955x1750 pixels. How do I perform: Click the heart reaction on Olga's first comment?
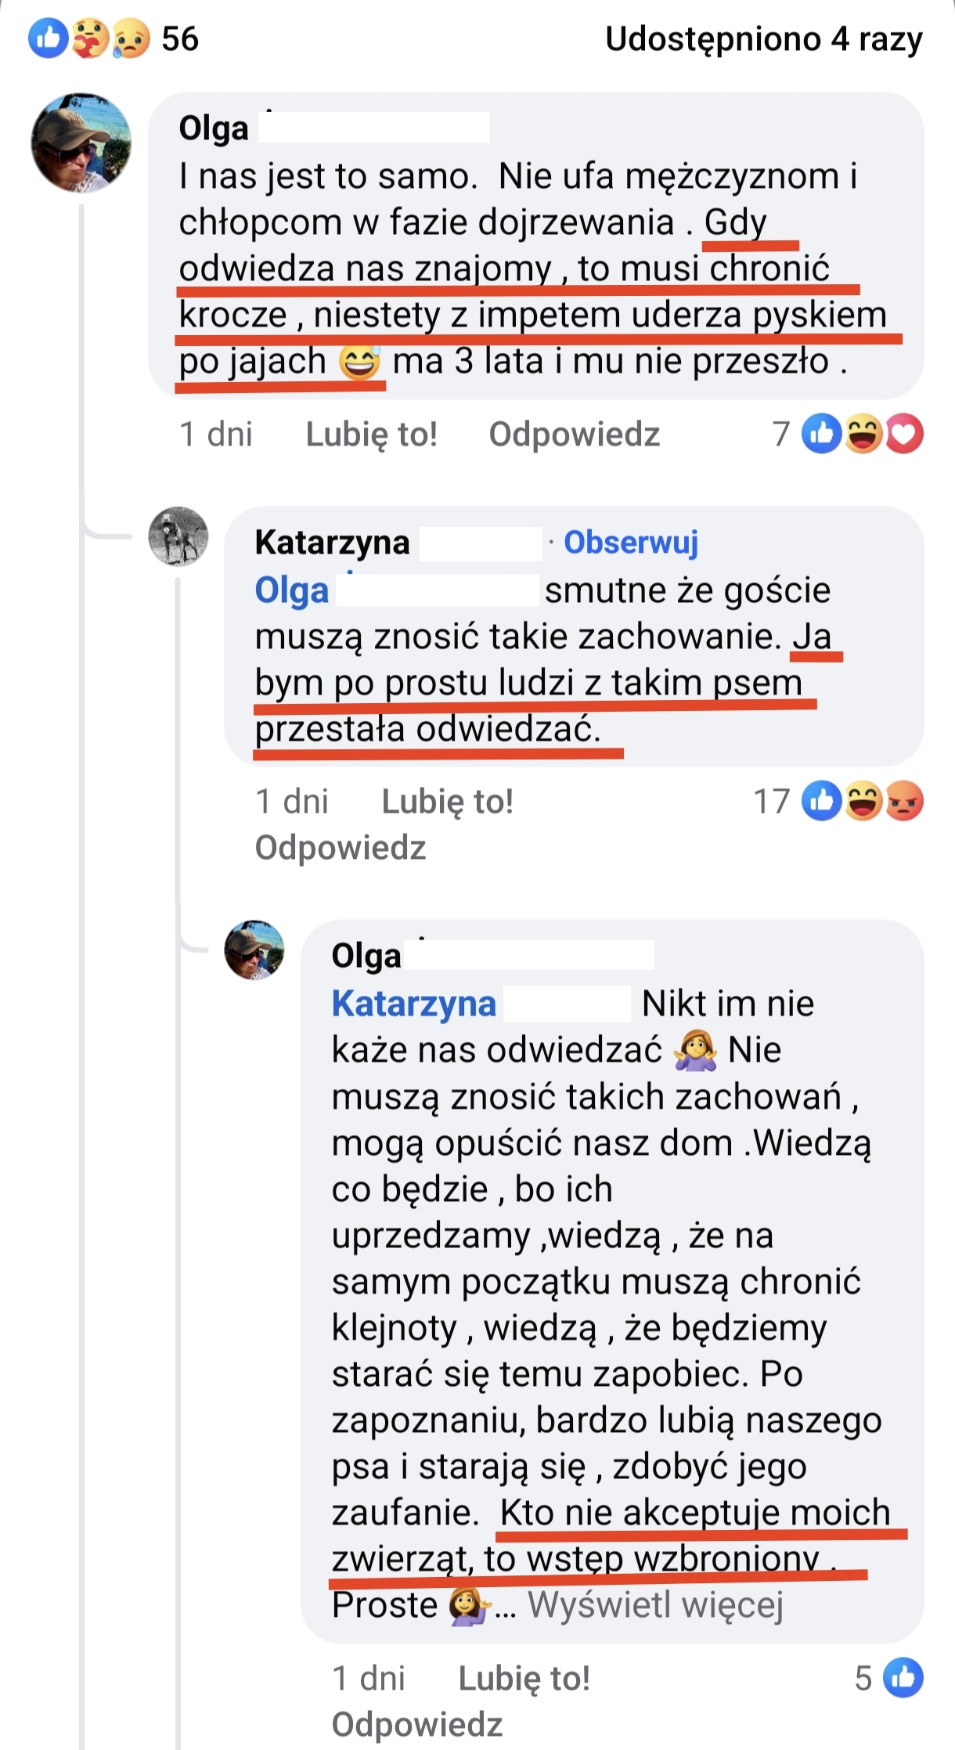[x=904, y=434]
